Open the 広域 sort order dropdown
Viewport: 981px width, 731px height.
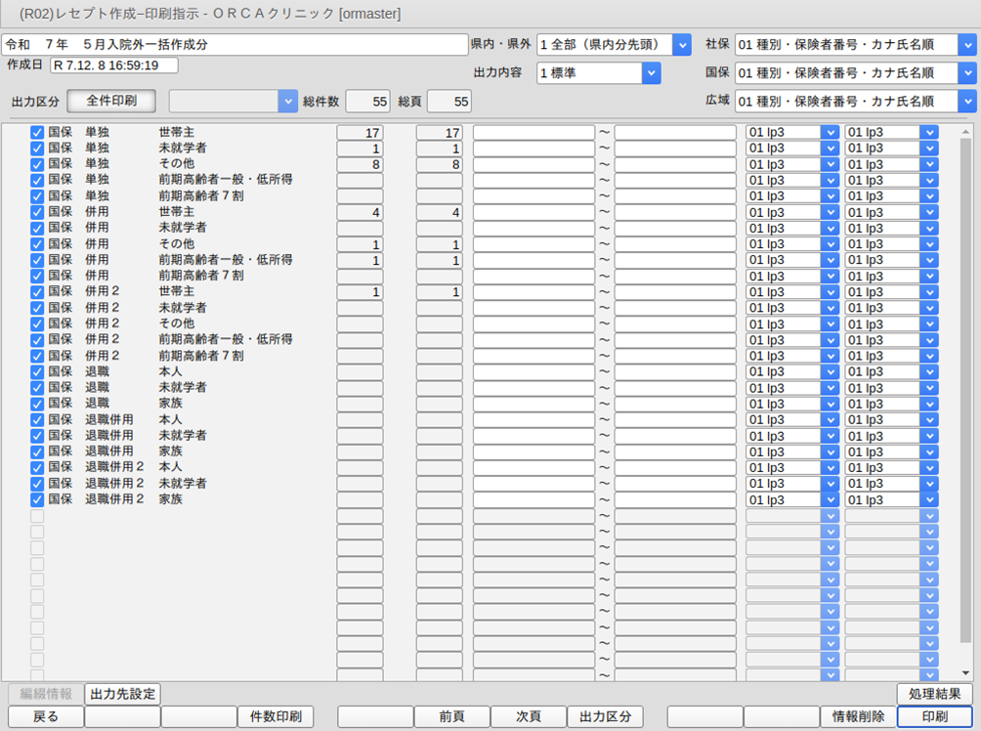[x=966, y=101]
